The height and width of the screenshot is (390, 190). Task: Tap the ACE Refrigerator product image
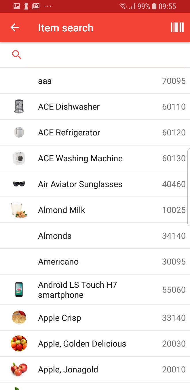(x=19, y=132)
